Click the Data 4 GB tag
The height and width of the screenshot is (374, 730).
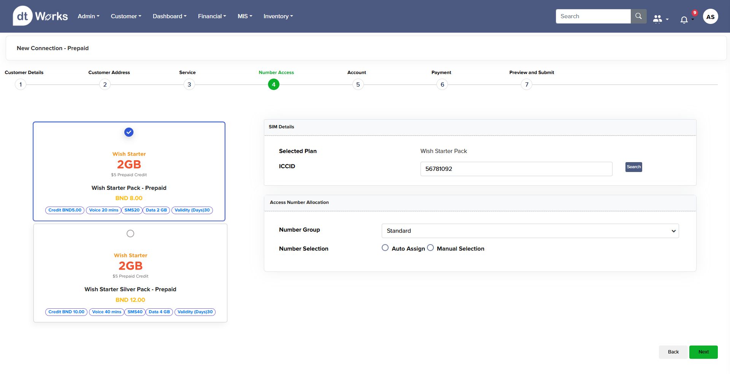click(x=159, y=312)
